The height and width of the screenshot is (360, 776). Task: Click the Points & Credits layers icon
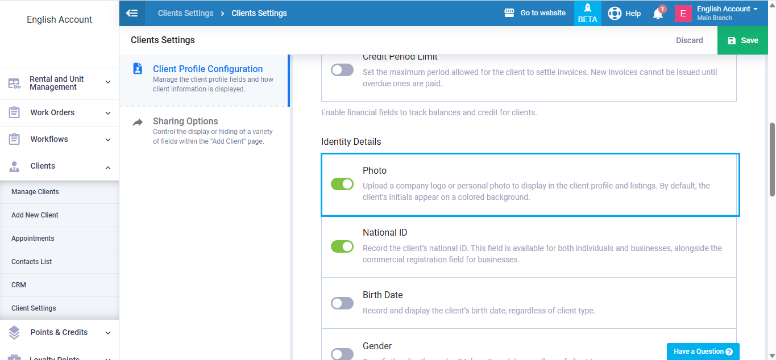pyautogui.click(x=14, y=332)
